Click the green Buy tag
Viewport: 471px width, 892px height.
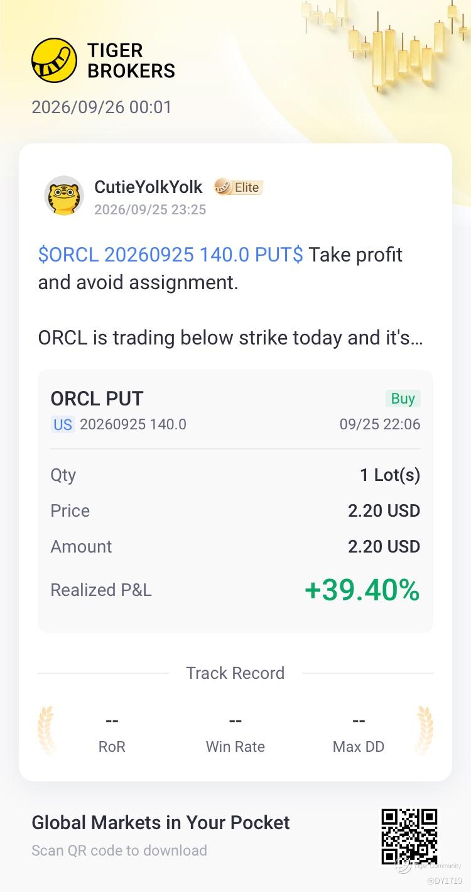pyautogui.click(x=403, y=399)
